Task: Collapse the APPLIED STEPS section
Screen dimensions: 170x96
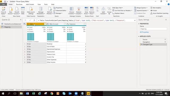Action: (x=139, y=36)
